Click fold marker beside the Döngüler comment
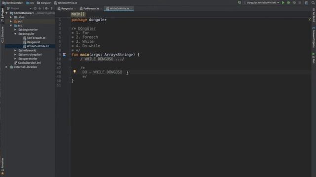This screenshot has height=177, width=316. [70, 29]
